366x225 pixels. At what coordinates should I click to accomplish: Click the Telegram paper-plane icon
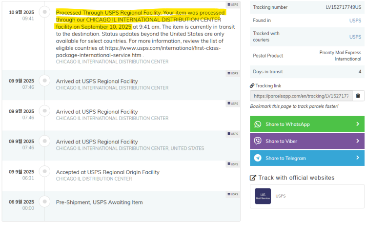258,158
